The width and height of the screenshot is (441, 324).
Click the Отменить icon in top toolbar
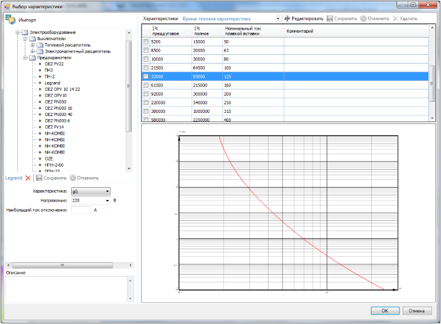363,19
